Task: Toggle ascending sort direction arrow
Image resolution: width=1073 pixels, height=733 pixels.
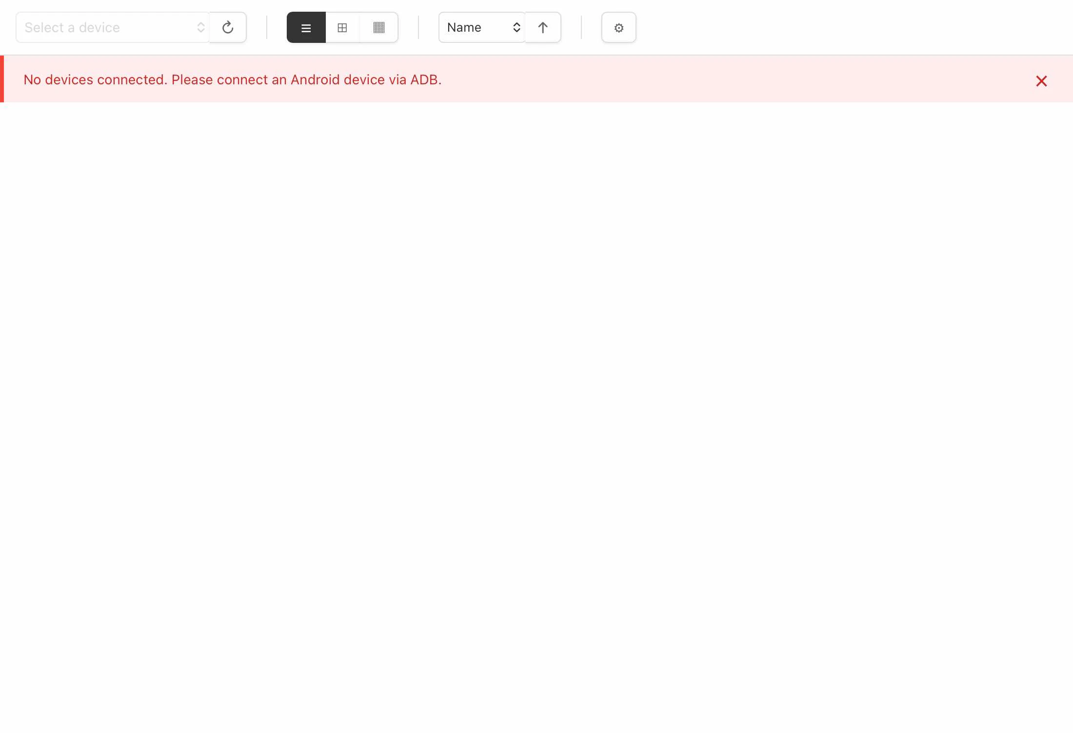Action: (543, 28)
